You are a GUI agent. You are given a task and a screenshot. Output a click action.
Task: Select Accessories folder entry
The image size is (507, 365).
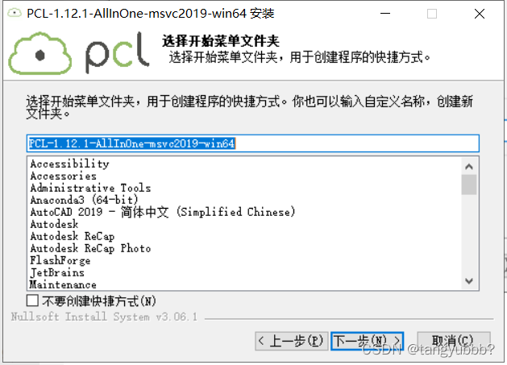point(64,176)
